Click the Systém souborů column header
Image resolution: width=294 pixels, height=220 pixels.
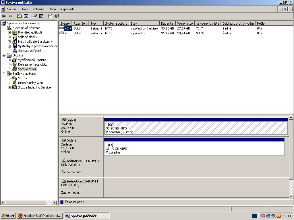coord(116,23)
